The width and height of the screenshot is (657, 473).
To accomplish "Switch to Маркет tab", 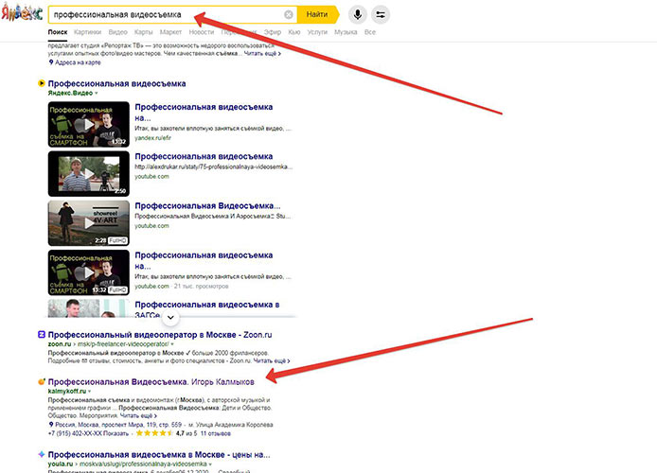I will click(x=170, y=32).
